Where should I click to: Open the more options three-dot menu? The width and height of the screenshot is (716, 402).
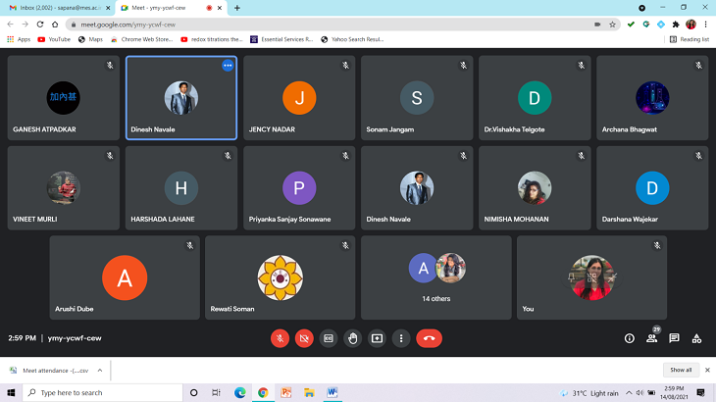click(x=400, y=338)
